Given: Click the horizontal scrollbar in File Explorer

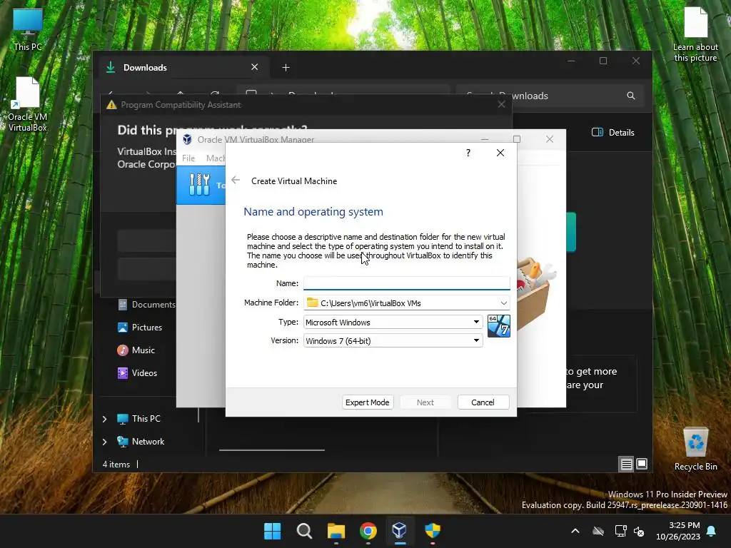Looking at the screenshot, I should (272, 450).
